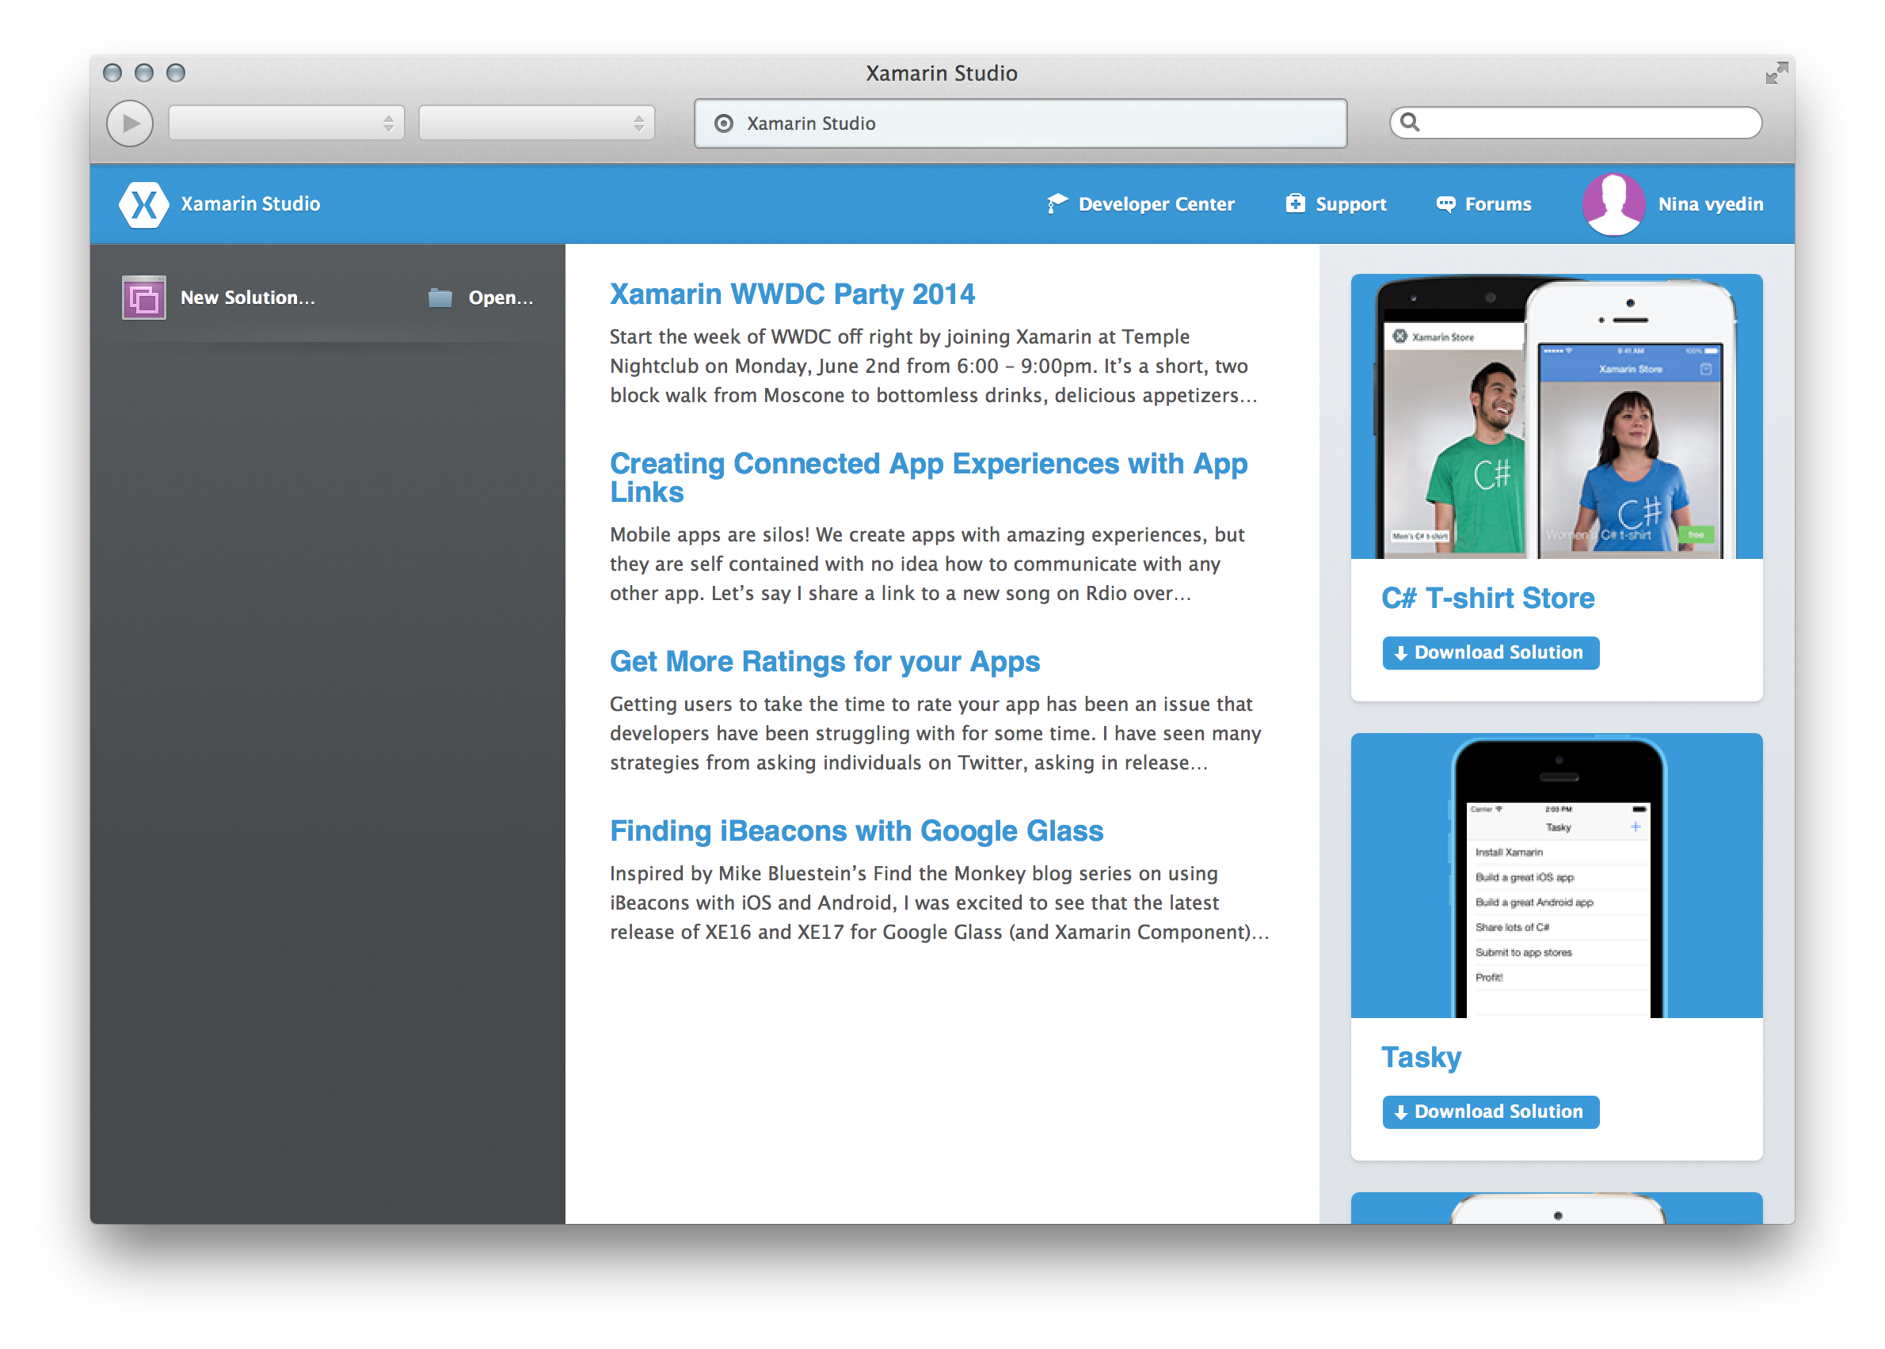Open the Support header link
1885x1349 pixels.
point(1350,204)
